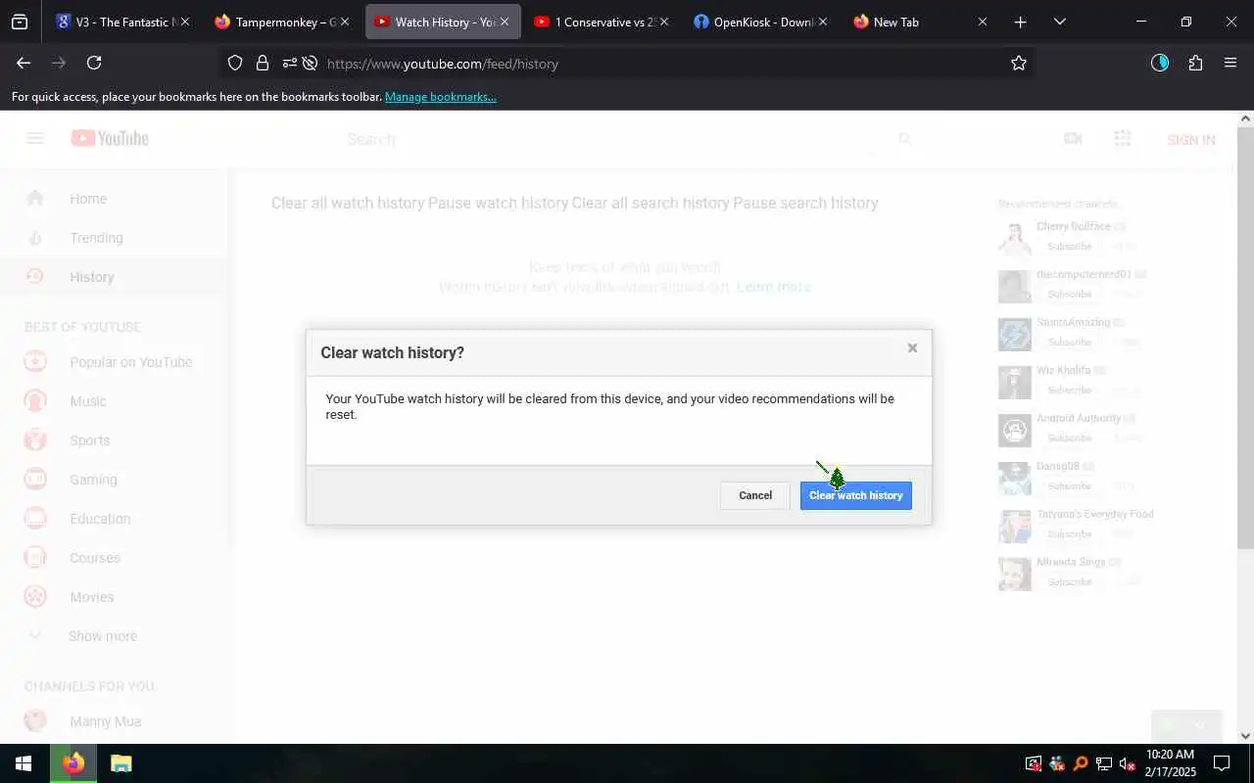Click the permissions icon in the address bar

[289, 64]
